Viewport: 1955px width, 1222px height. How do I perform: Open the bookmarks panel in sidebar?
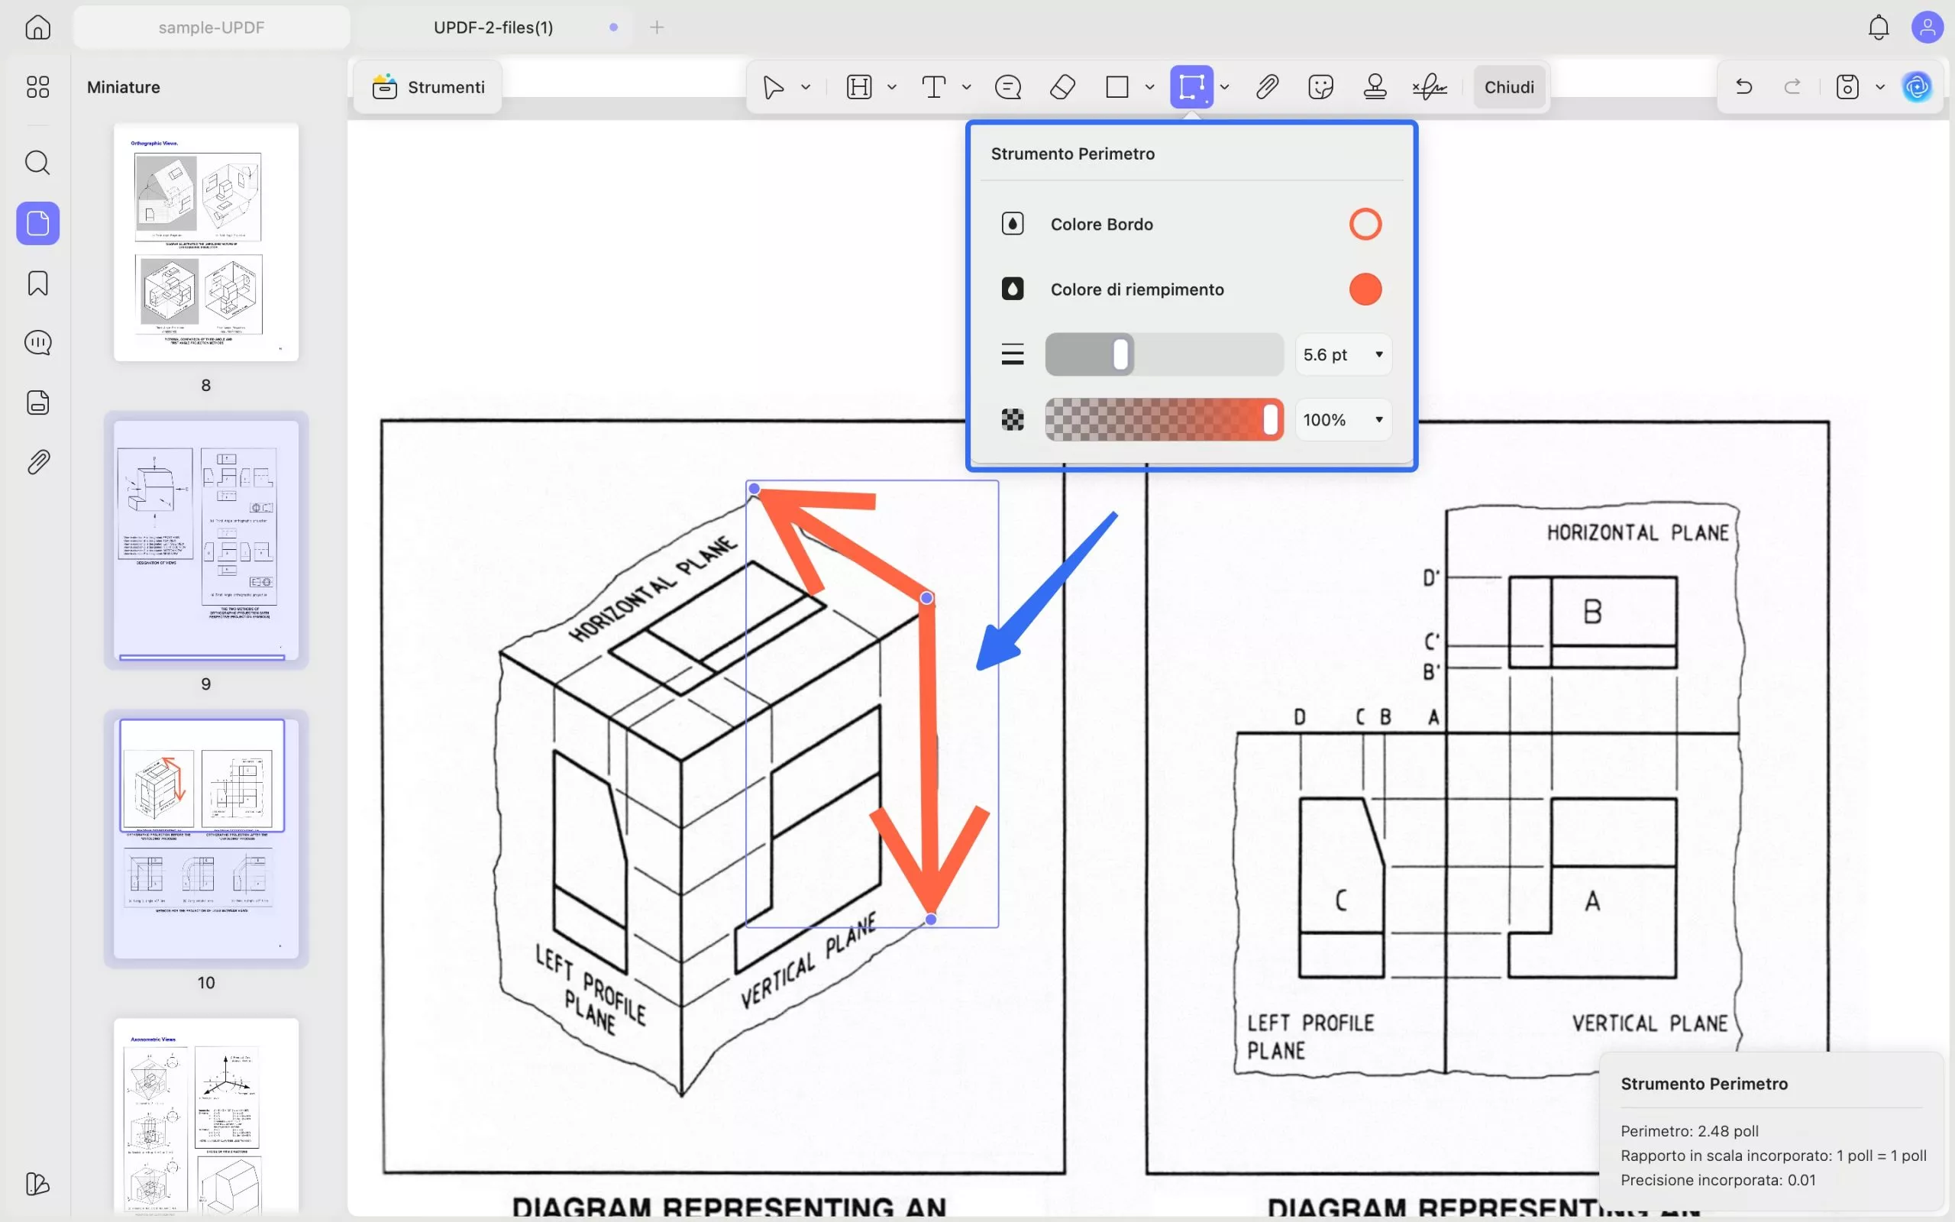tap(37, 283)
